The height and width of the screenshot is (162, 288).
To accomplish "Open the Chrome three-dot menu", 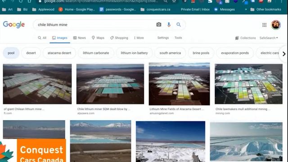I will tap(282, 1).
